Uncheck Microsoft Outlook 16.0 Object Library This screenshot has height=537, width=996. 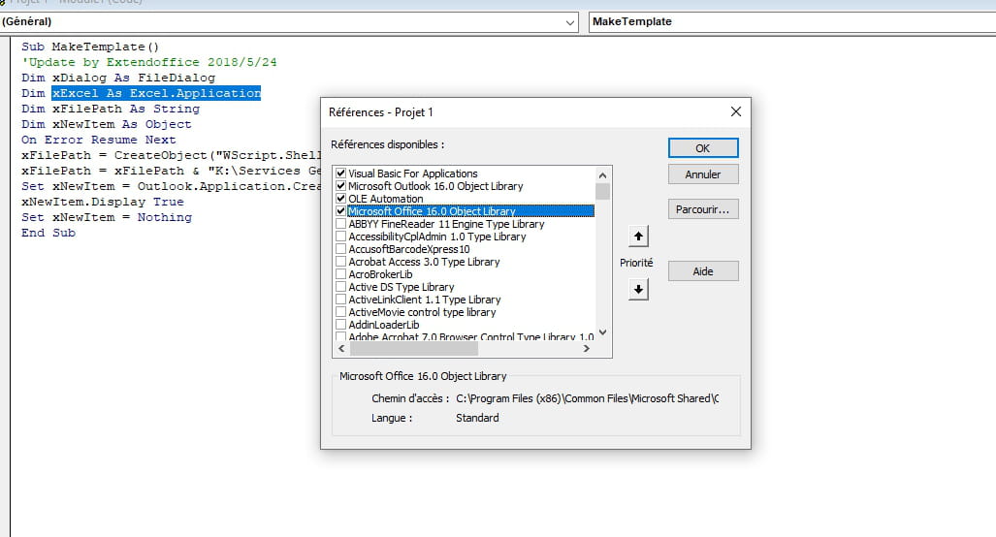[341, 186]
